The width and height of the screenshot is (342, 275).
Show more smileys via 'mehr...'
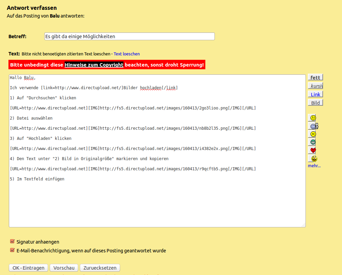click(x=314, y=166)
